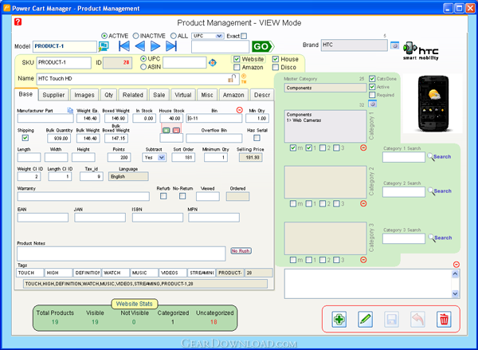Viewport: 478px width, 350px height.
Task: Go to the next product record
Action: 155,46
